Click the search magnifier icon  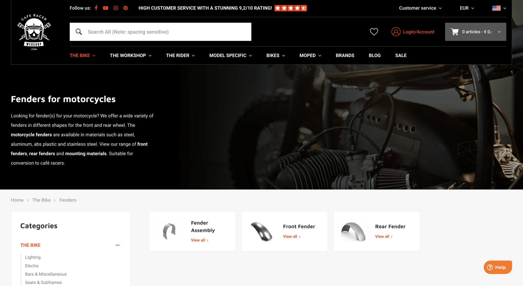point(79,32)
